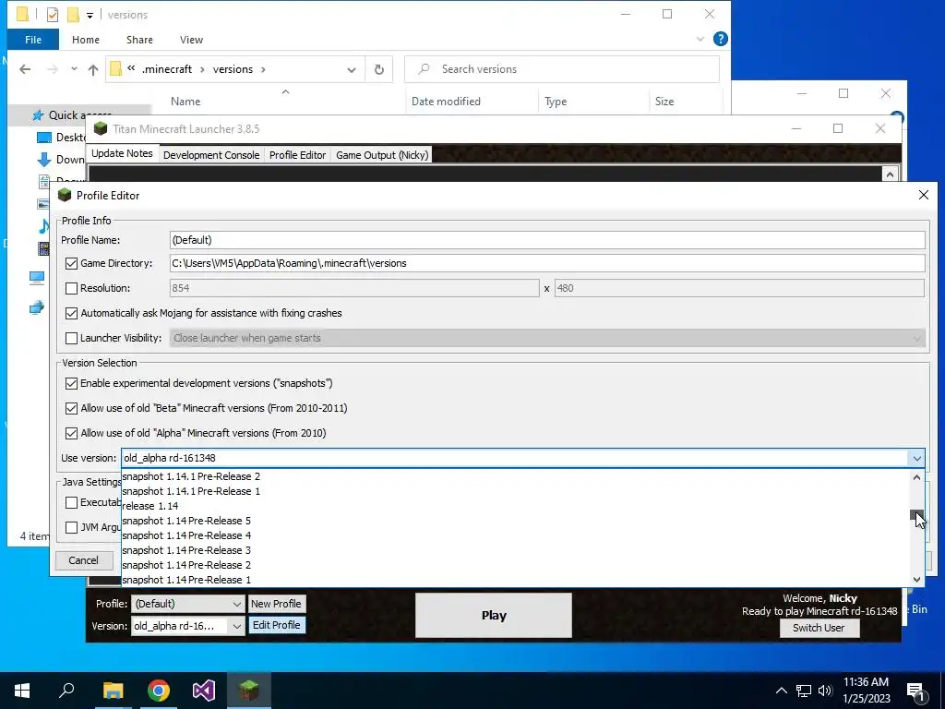Open Explorer help question mark
Image resolution: width=945 pixels, height=709 pixels.
tap(720, 39)
